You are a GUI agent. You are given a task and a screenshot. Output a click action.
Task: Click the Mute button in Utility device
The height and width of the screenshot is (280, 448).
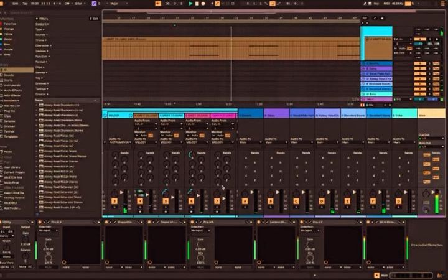[x=21, y=266]
